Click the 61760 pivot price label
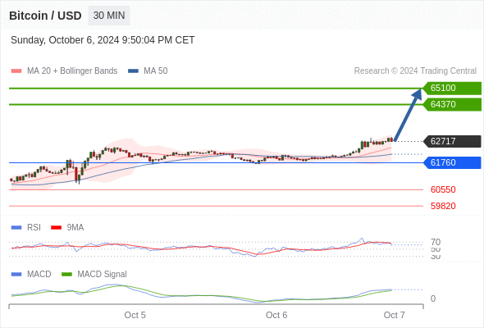The image size is (484, 328). pyautogui.click(x=452, y=162)
